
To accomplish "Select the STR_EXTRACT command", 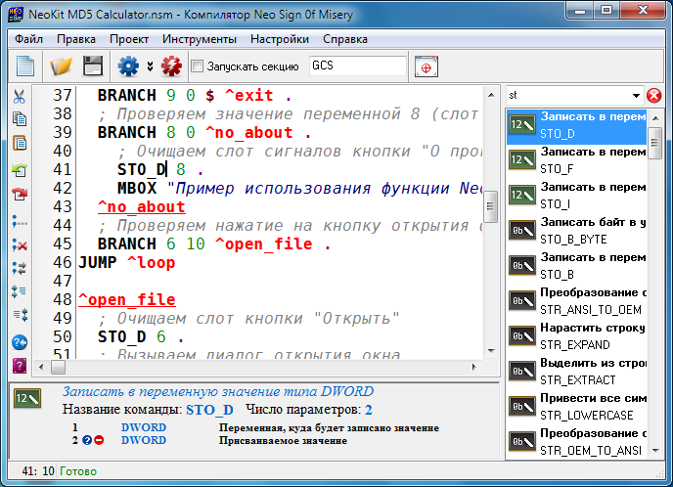I will coord(577,372).
